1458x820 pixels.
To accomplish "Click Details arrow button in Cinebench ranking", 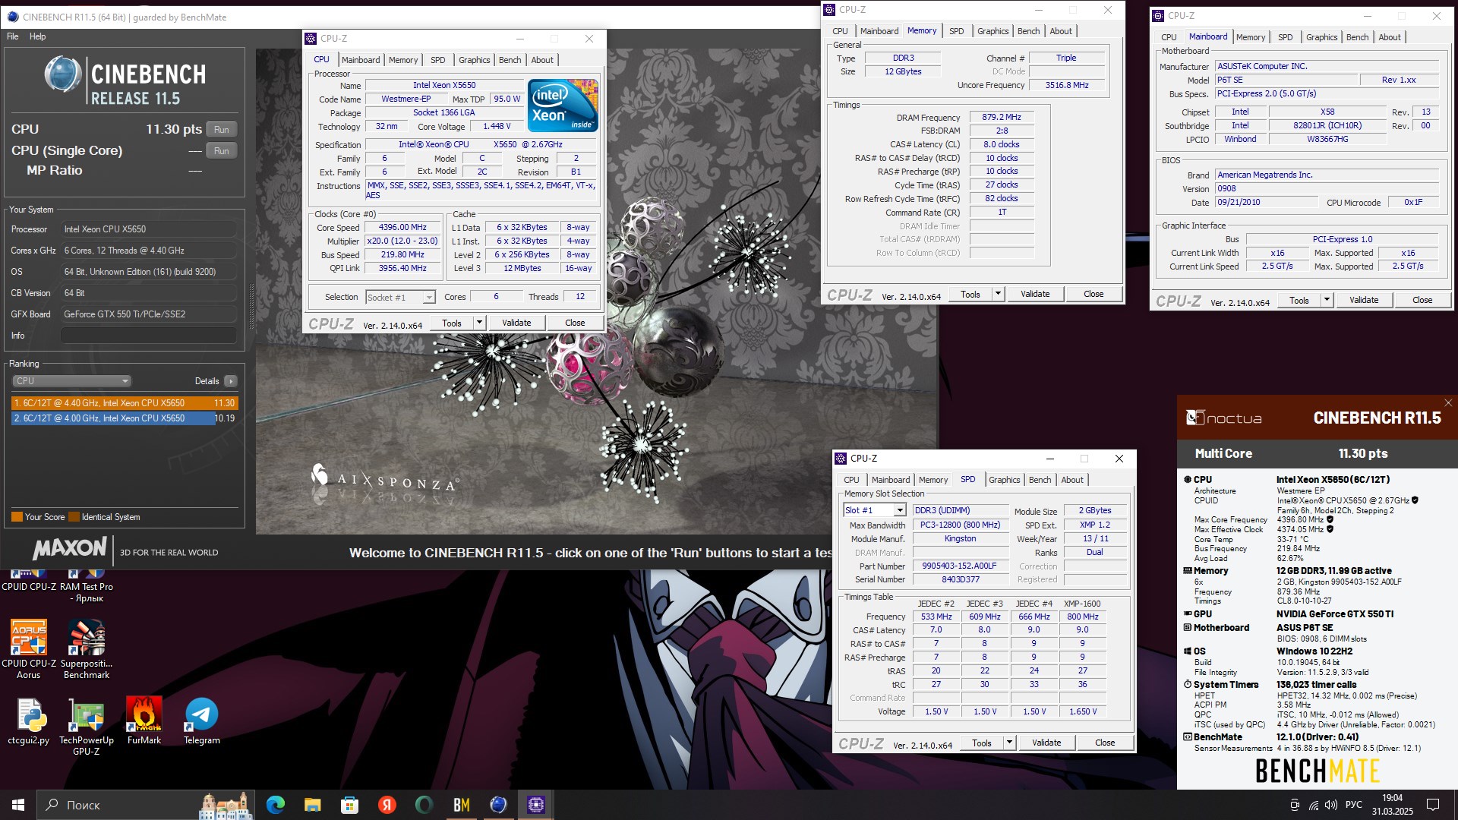I will pyautogui.click(x=231, y=381).
